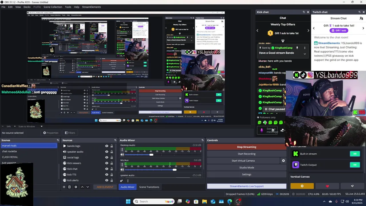Undock the Controls panel
Viewport: 366px width, 206px height.
[284, 140]
